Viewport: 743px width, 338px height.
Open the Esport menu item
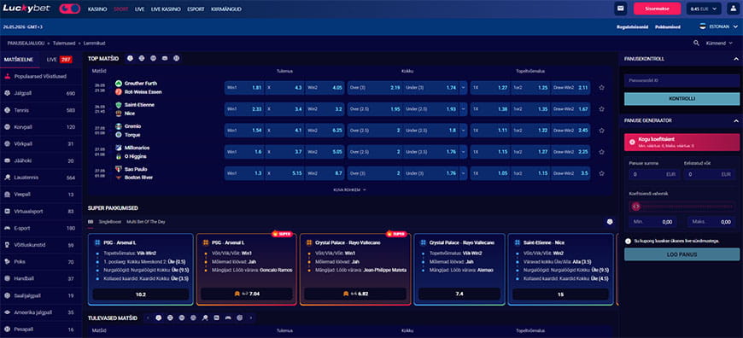coord(196,9)
